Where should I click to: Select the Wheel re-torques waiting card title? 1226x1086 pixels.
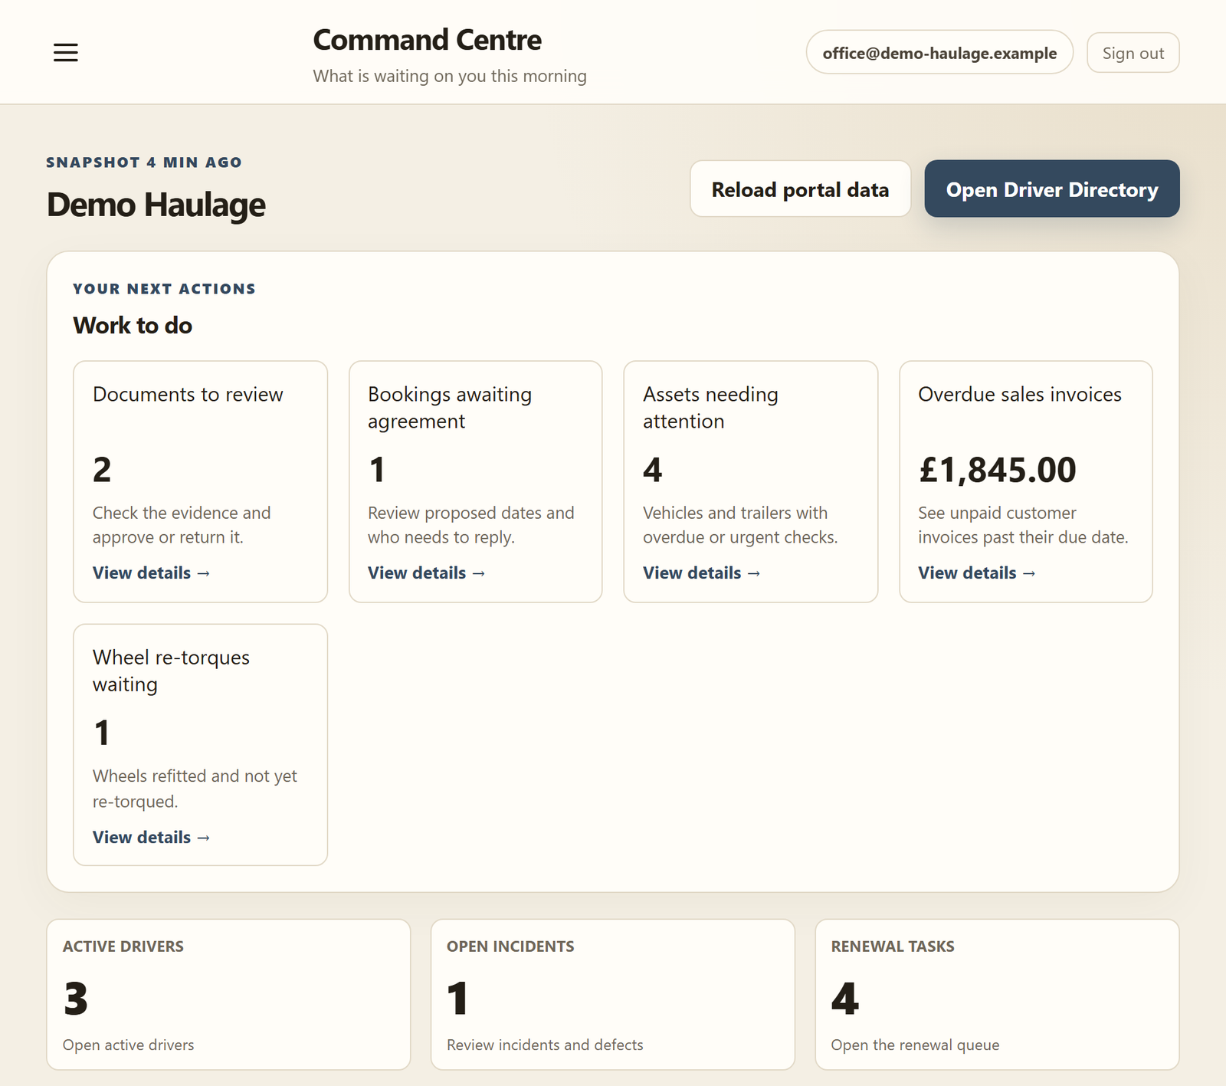[171, 671]
